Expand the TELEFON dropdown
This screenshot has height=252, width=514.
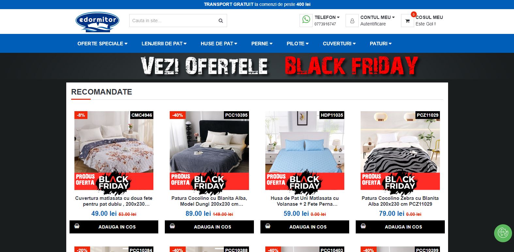click(x=327, y=17)
